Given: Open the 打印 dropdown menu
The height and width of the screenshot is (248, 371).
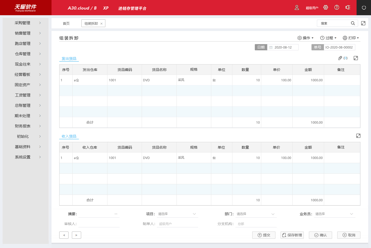Looking at the screenshot, I should pyautogui.click(x=351, y=38).
